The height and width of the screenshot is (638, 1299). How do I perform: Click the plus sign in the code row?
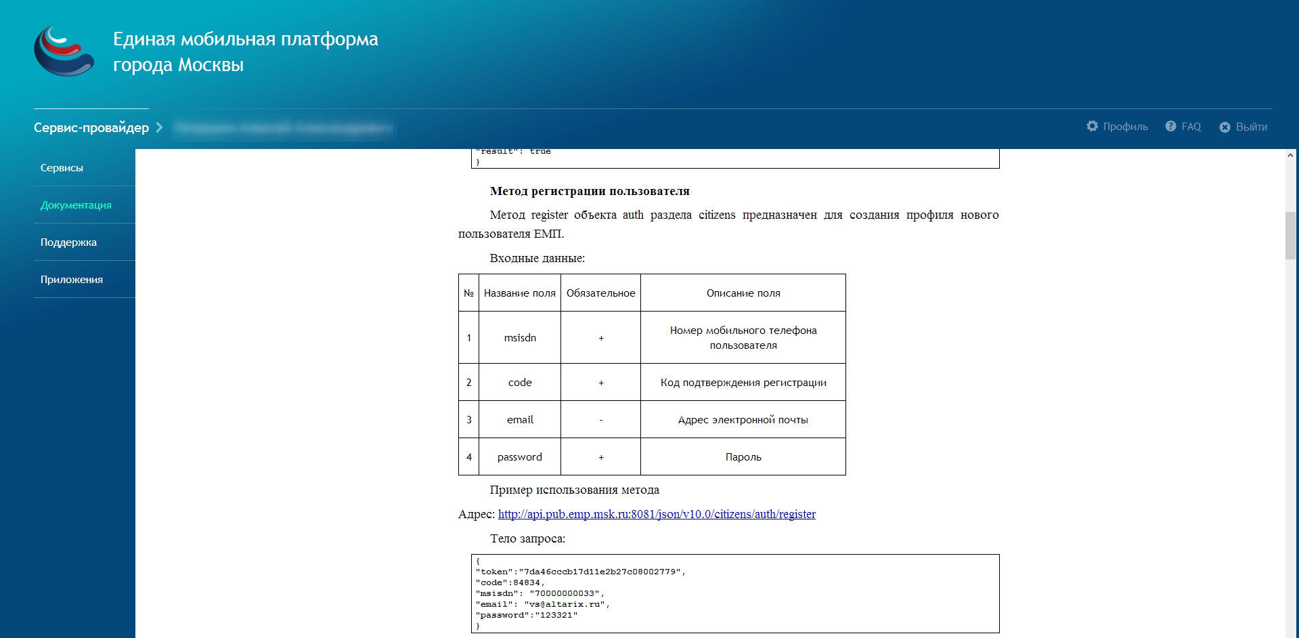(600, 383)
